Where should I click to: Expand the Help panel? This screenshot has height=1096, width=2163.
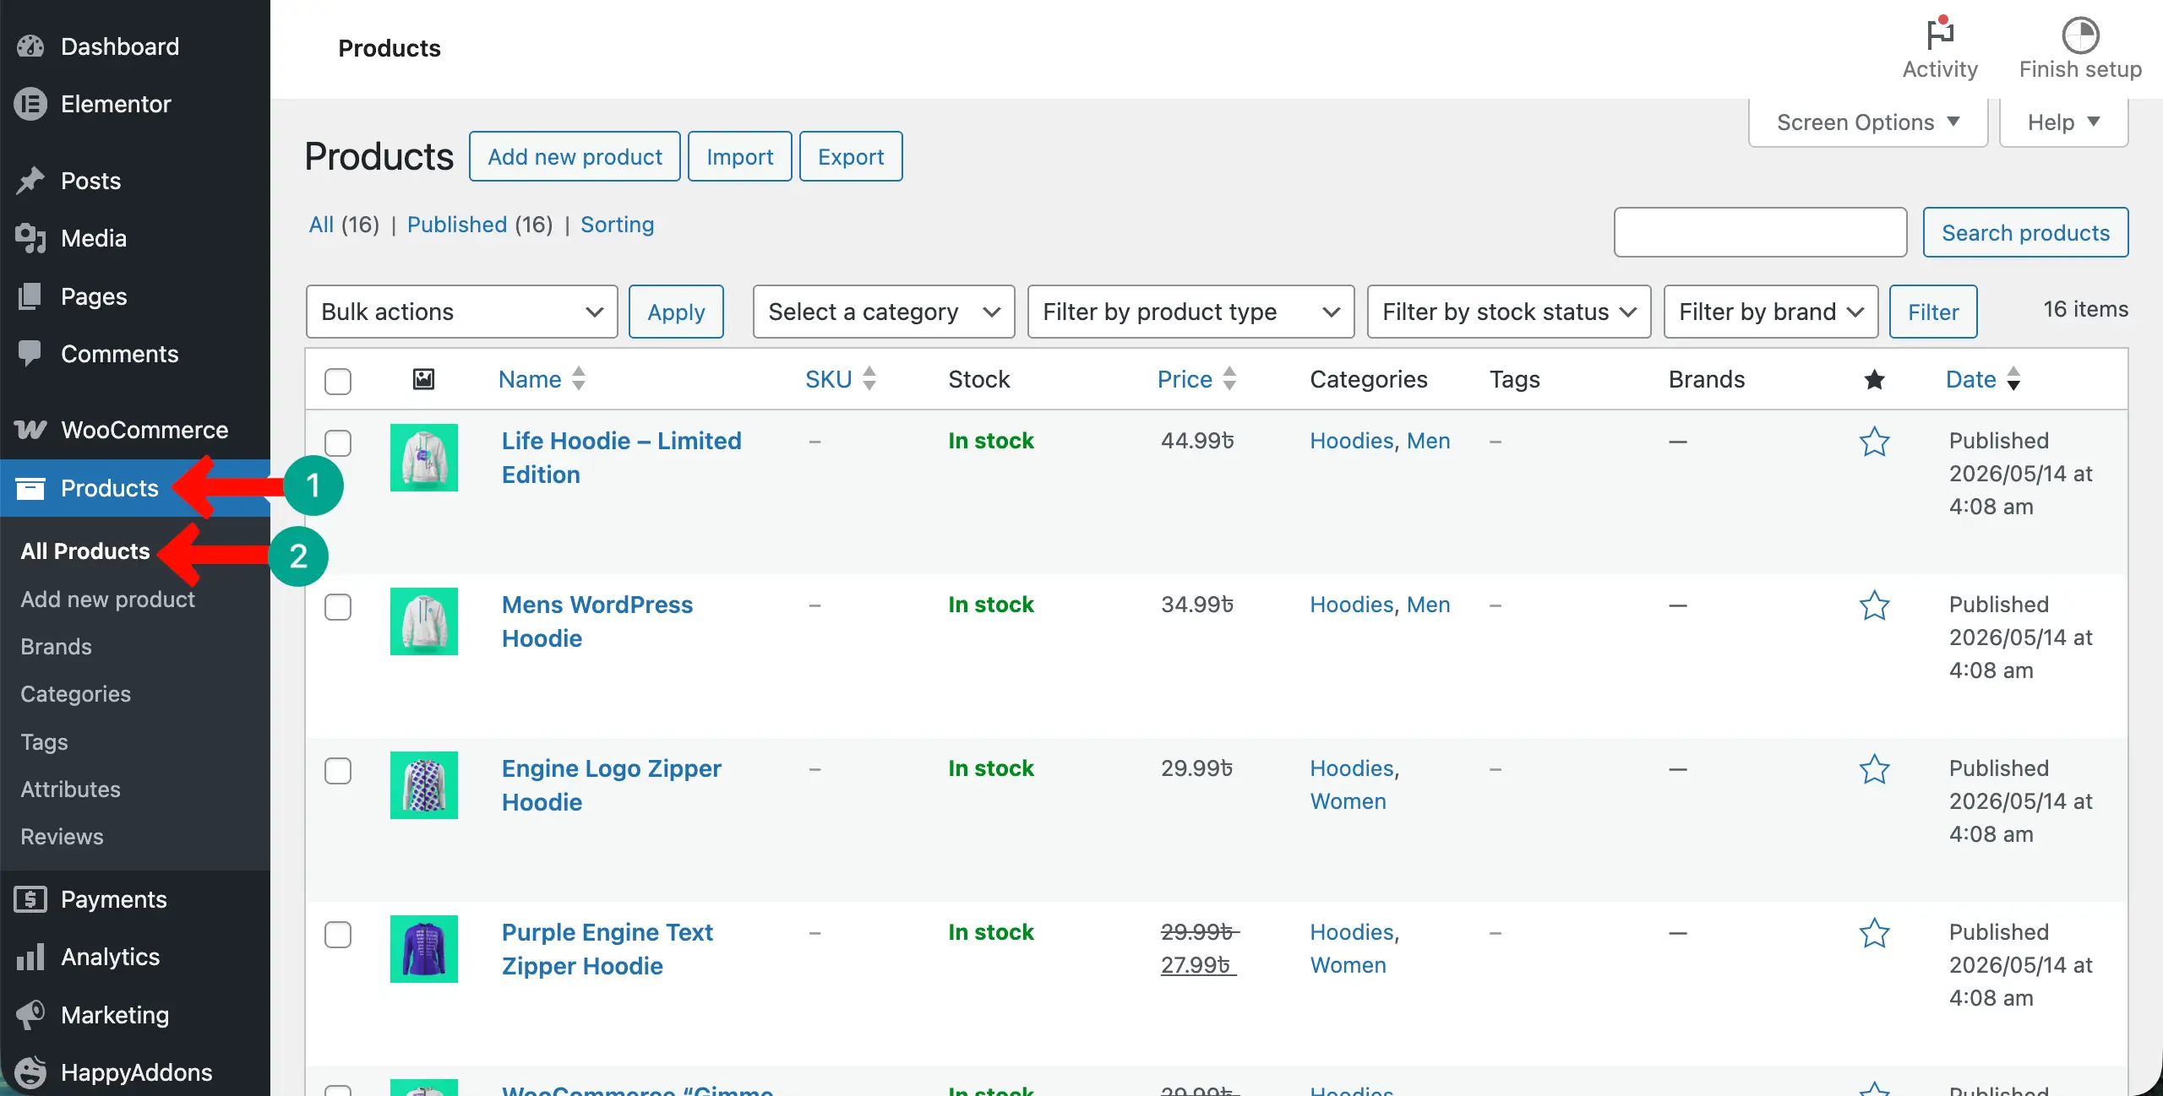(x=2063, y=122)
